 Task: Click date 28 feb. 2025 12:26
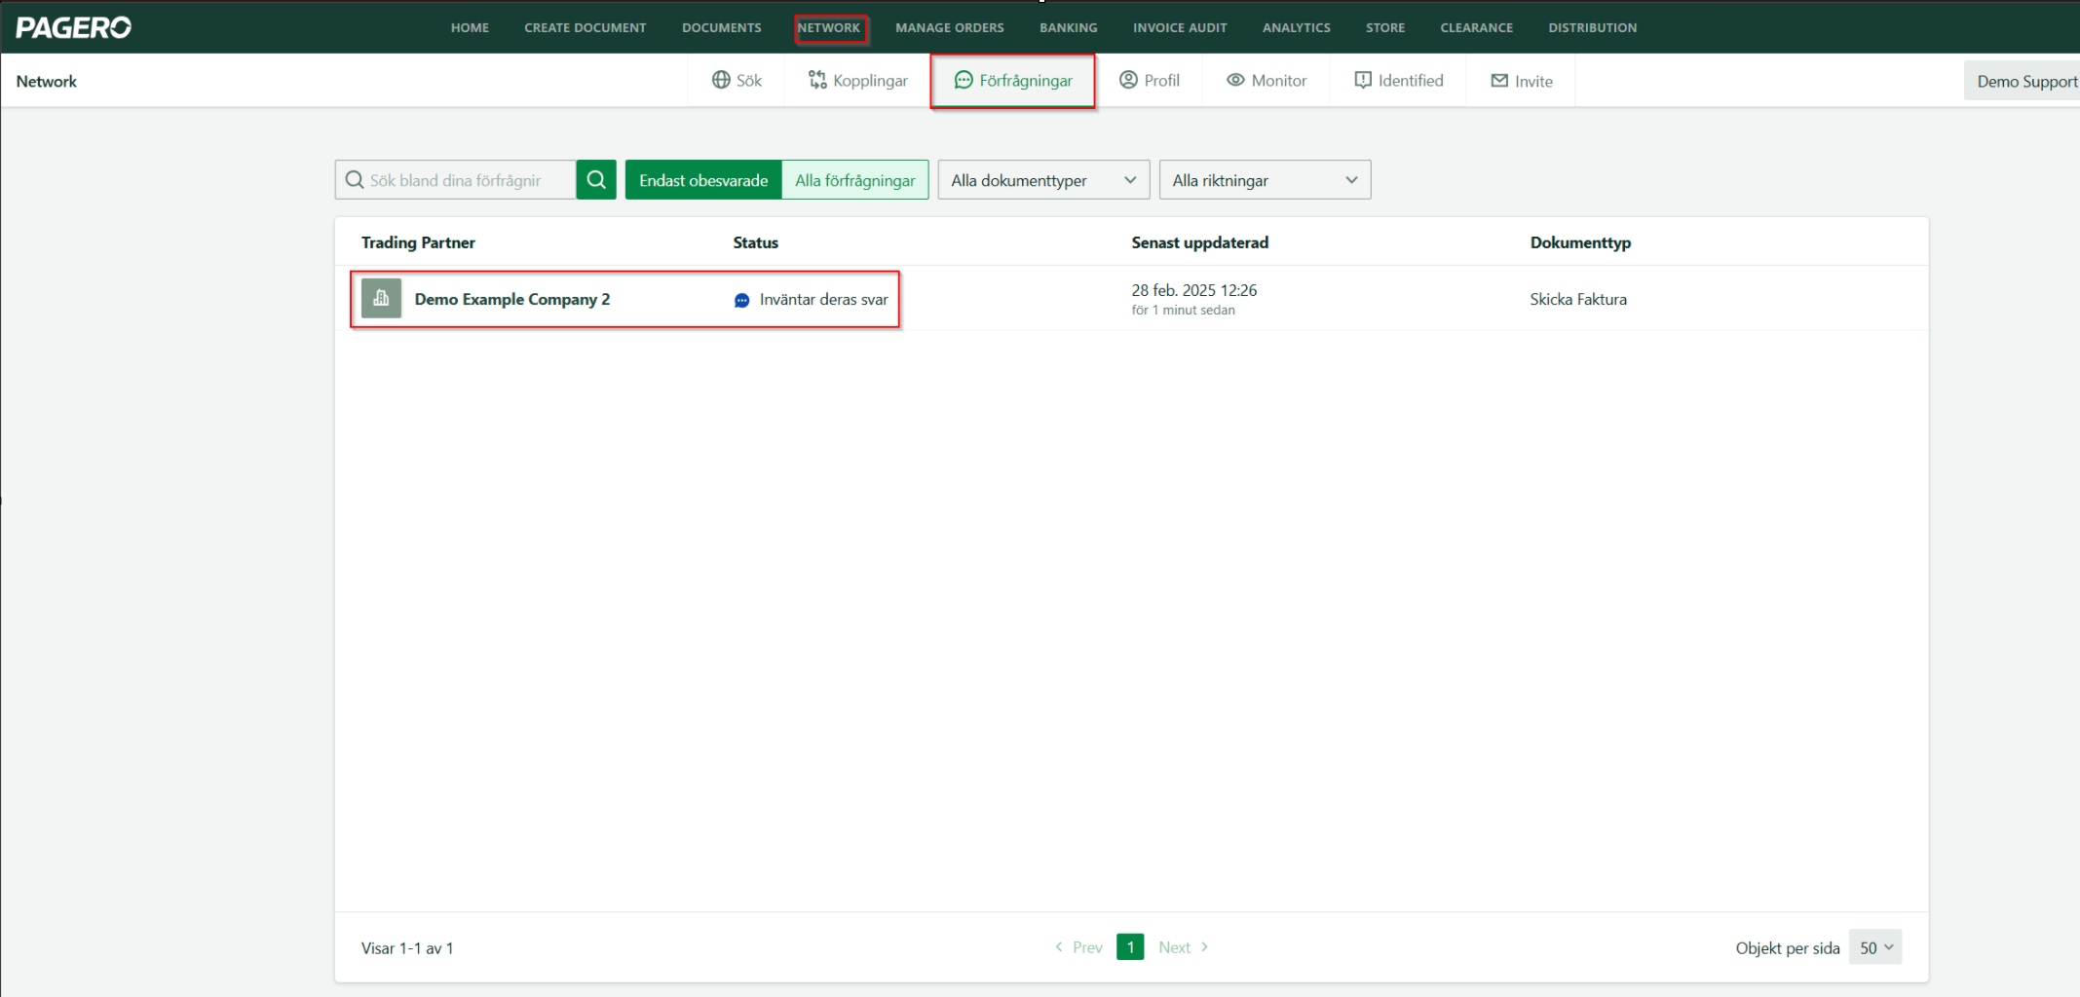point(1193,290)
